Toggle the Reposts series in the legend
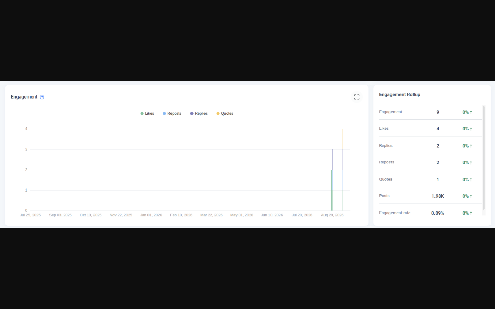 (x=172, y=114)
